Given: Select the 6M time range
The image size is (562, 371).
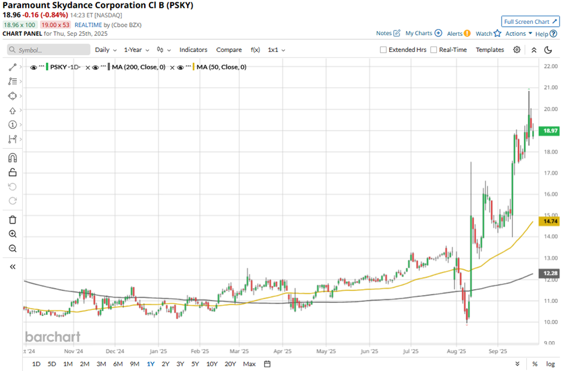Looking at the screenshot, I should click(118, 364).
